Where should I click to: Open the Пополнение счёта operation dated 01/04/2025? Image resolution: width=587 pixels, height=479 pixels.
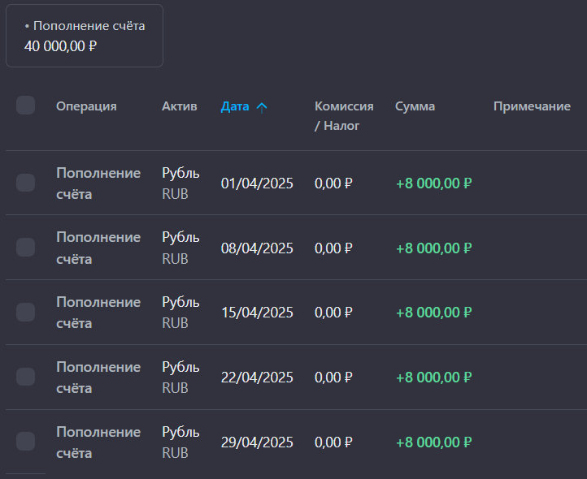pos(98,183)
